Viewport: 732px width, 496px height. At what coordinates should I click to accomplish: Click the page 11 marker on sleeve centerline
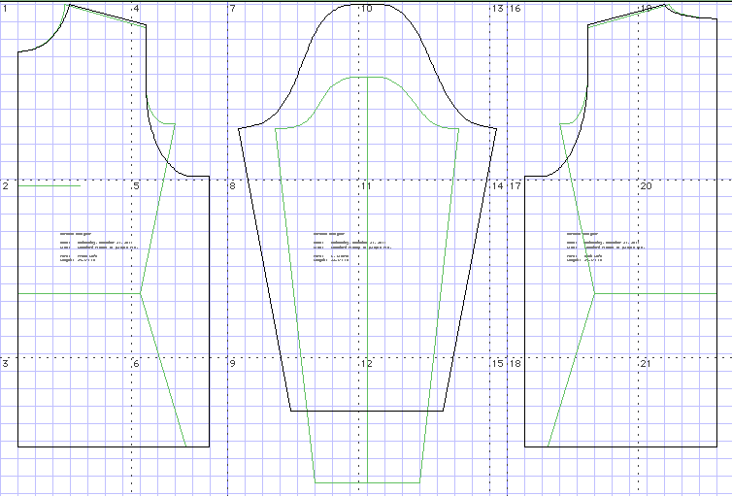click(366, 186)
